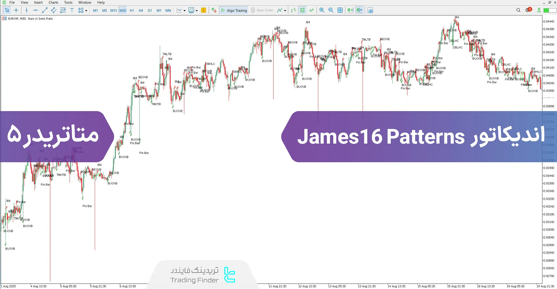Open the Charts menu
The height and width of the screenshot is (289, 557).
pyautogui.click(x=53, y=2)
